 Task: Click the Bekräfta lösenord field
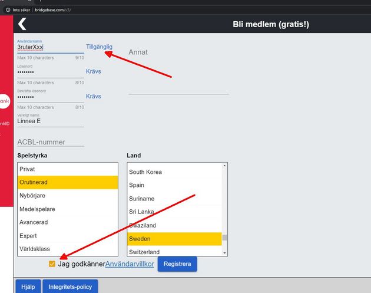click(x=50, y=97)
